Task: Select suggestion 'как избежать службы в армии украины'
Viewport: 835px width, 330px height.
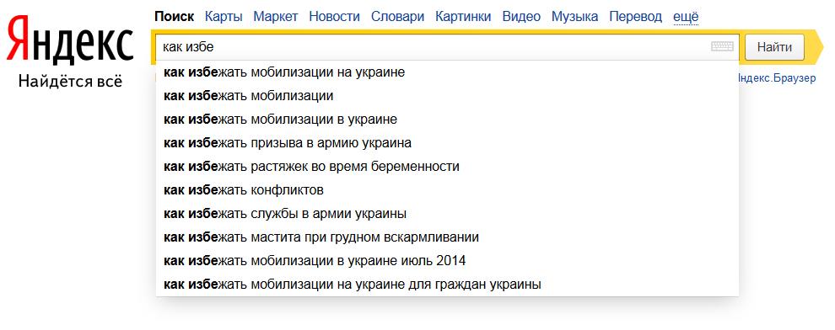Action: (x=447, y=214)
